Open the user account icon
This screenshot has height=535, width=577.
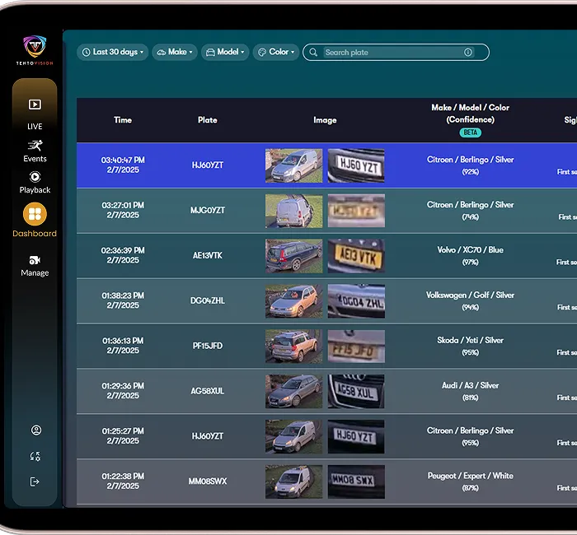pos(36,430)
